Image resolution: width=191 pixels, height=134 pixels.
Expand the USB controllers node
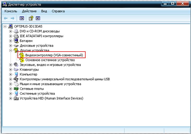[x=11, y=79]
